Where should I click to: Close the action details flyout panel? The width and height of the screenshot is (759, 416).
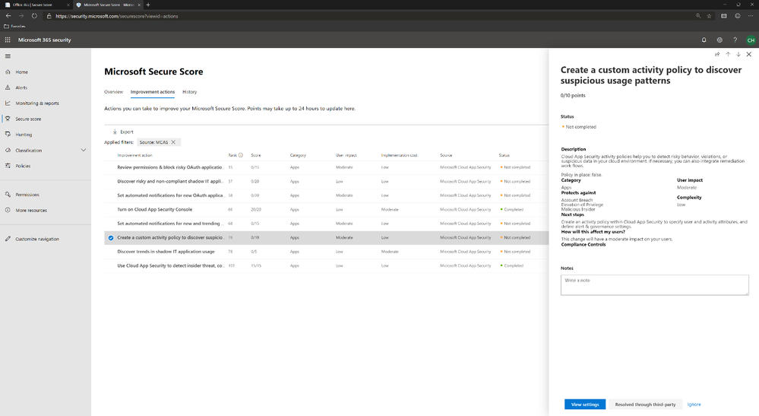749,54
